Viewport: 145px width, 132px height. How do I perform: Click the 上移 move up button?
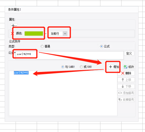click(126, 80)
